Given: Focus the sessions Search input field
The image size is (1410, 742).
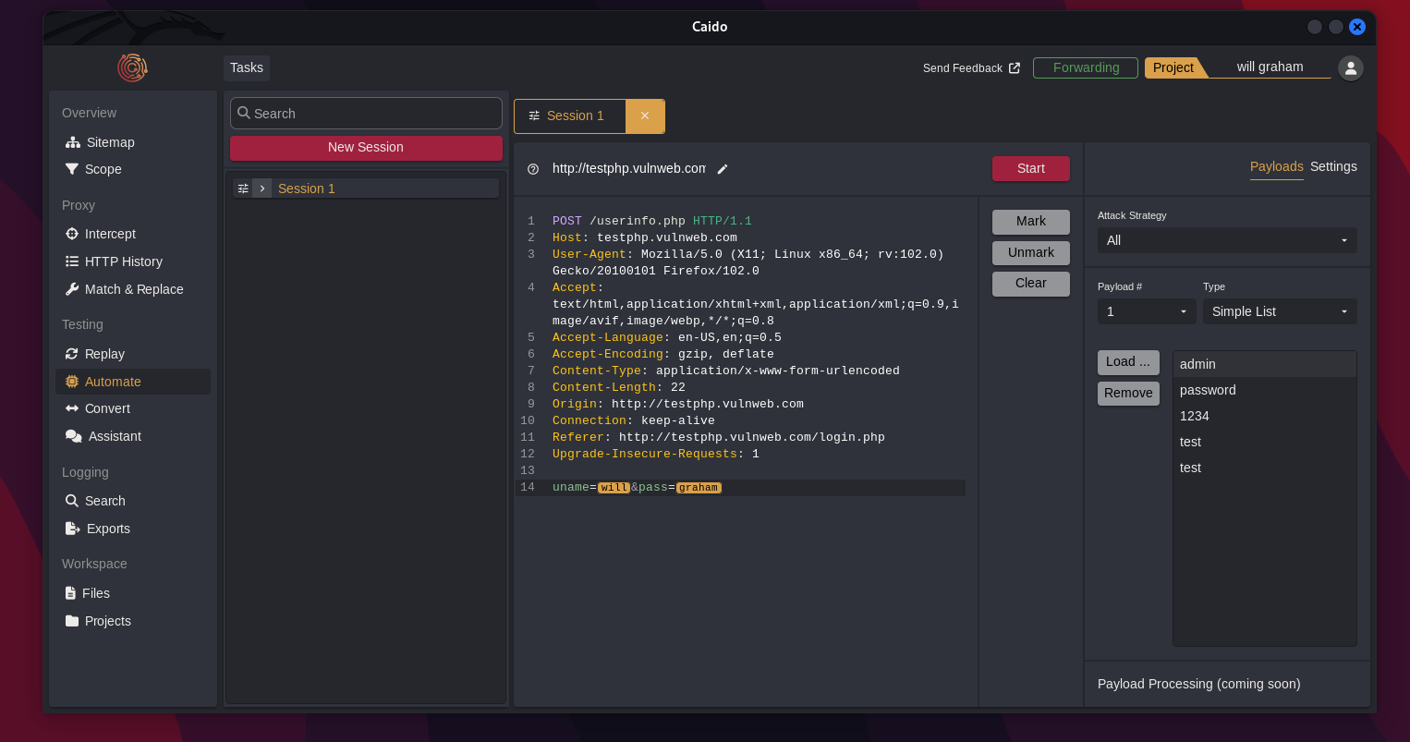Looking at the screenshot, I should coord(366,113).
